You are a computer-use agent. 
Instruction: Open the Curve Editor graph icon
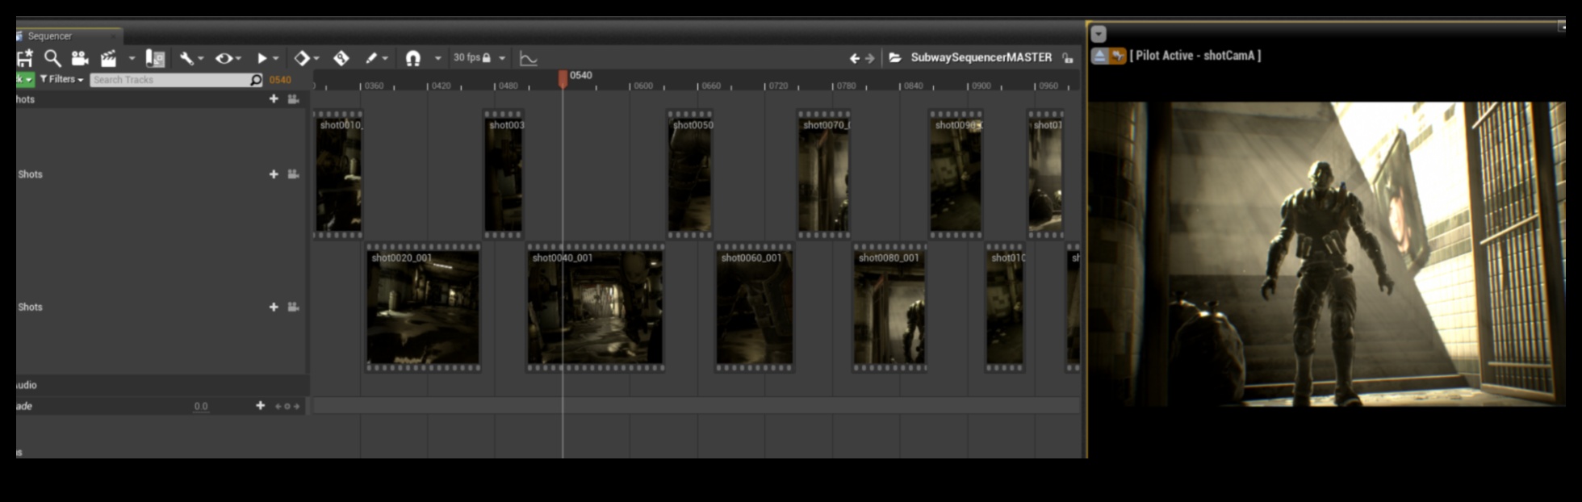(528, 58)
